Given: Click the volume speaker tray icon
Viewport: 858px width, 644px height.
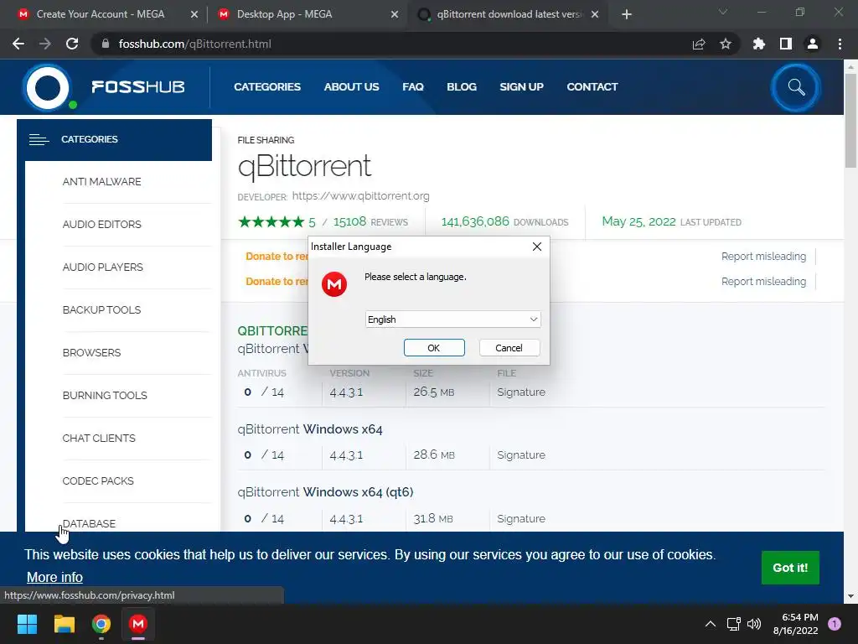Looking at the screenshot, I should click(x=754, y=624).
